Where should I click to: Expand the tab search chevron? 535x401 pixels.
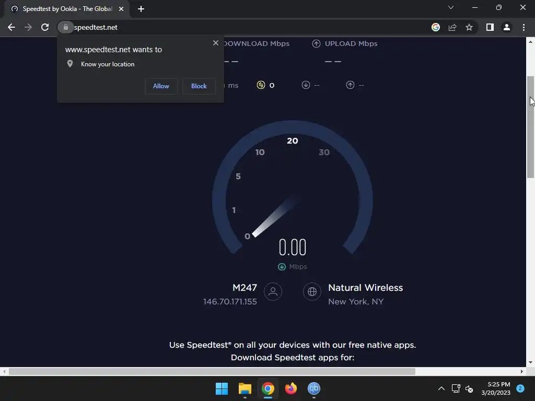(451, 7)
